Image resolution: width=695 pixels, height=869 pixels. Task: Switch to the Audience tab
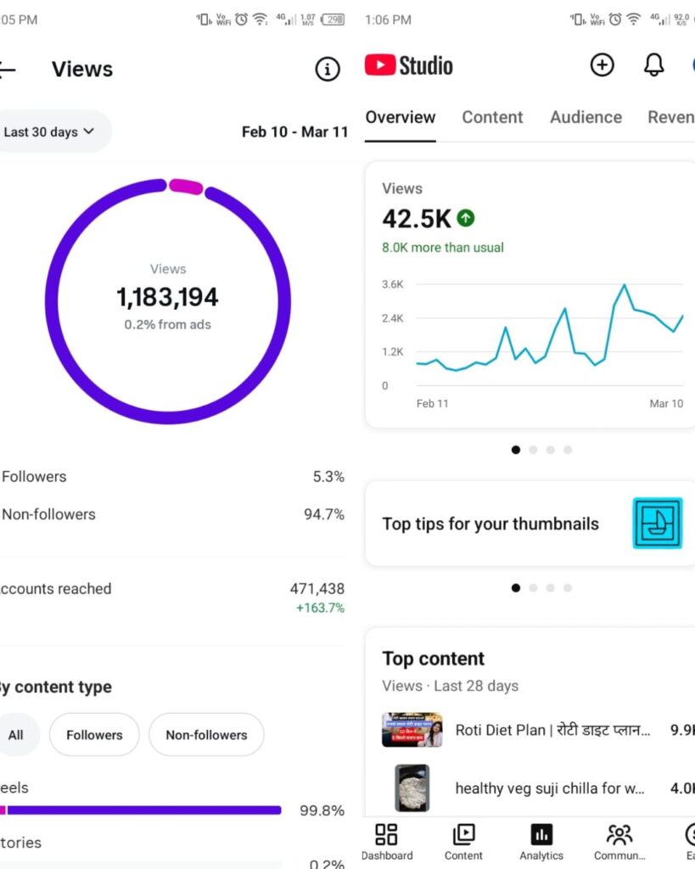point(586,117)
